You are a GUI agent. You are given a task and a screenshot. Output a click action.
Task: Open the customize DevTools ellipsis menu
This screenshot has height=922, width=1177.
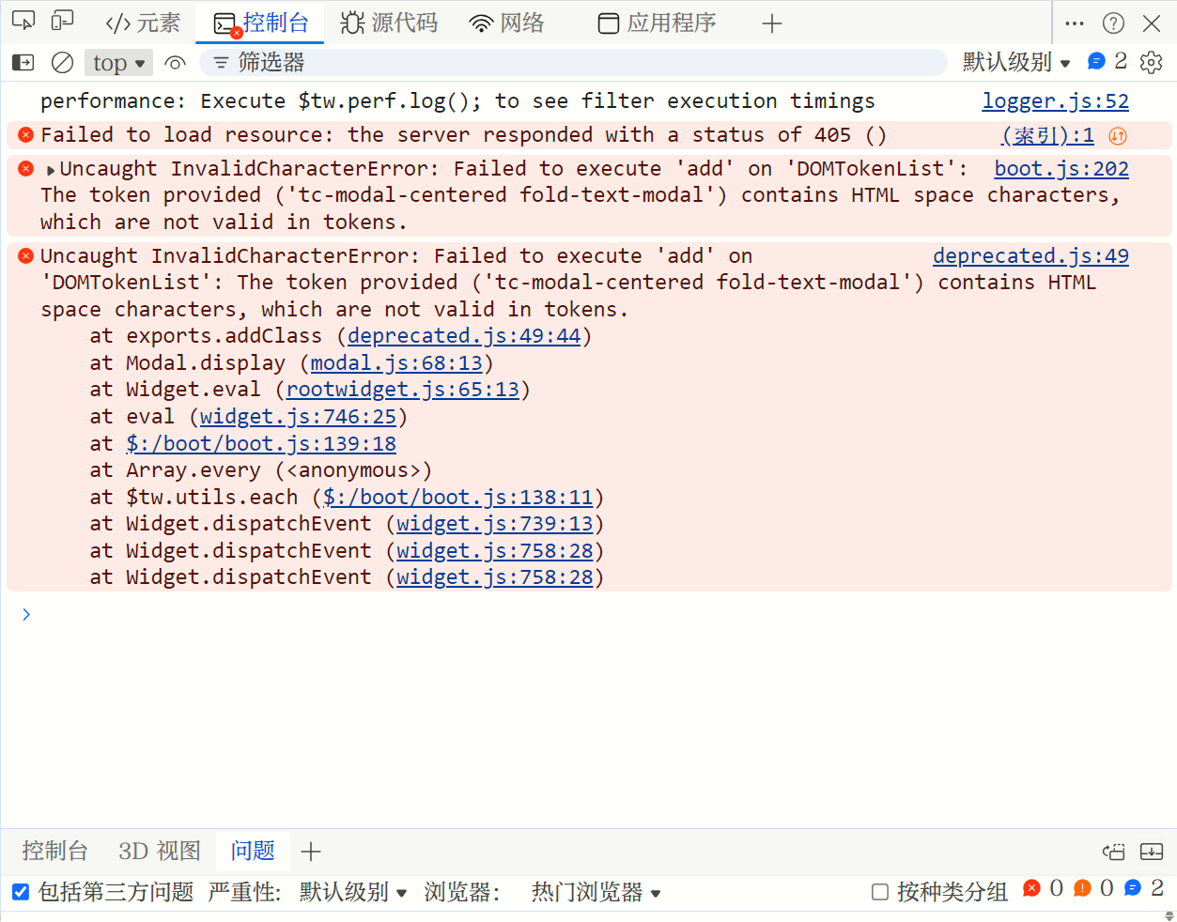click(x=1075, y=23)
